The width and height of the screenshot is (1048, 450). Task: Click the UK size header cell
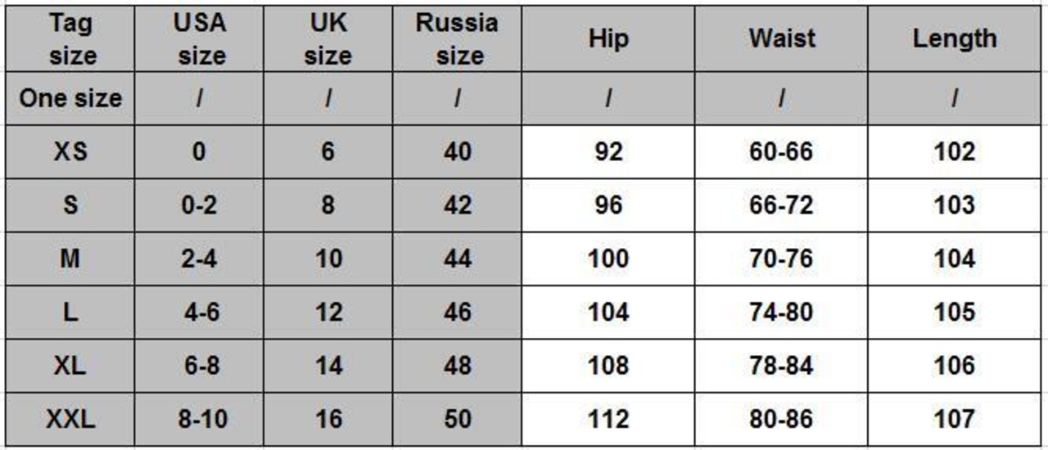coord(327,39)
